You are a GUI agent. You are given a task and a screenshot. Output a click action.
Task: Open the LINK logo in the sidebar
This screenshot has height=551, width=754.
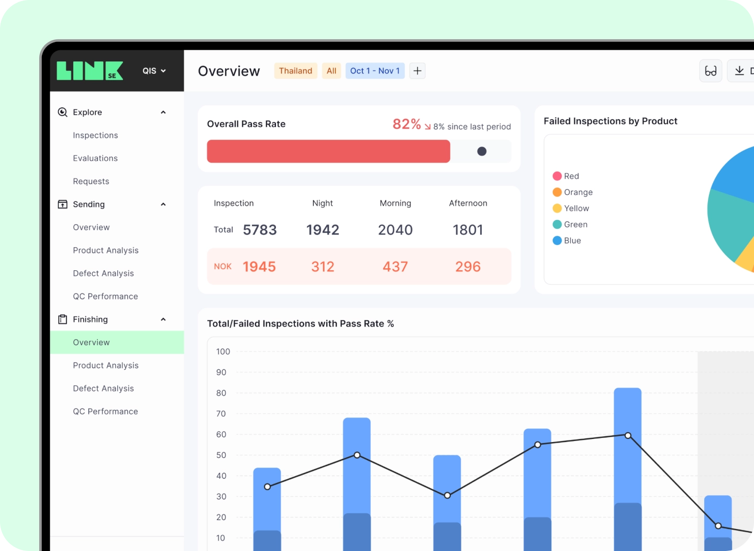point(89,70)
